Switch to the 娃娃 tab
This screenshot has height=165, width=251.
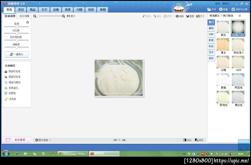(x=91, y=10)
